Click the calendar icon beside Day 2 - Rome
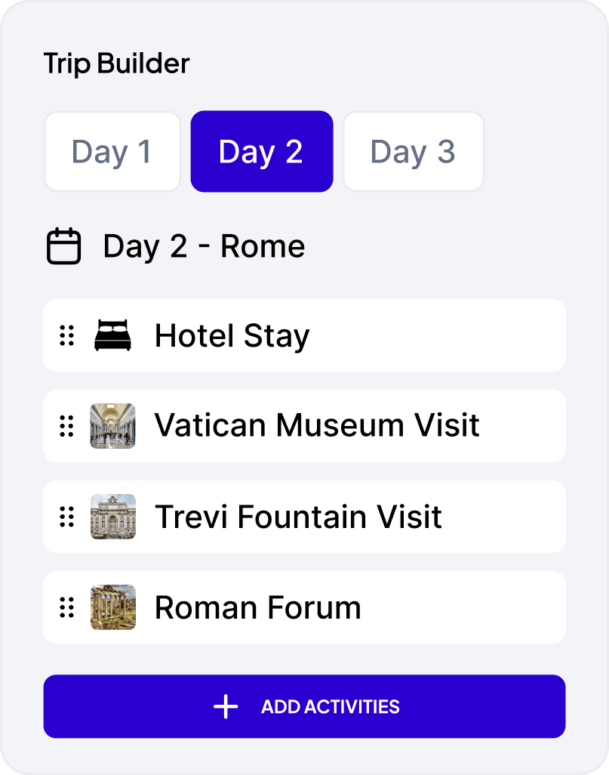Image resolution: width=609 pixels, height=775 pixels. click(64, 246)
